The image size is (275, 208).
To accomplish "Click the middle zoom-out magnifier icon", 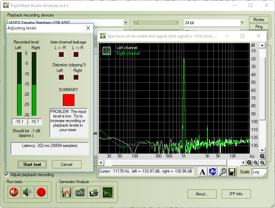I will 256,163.
